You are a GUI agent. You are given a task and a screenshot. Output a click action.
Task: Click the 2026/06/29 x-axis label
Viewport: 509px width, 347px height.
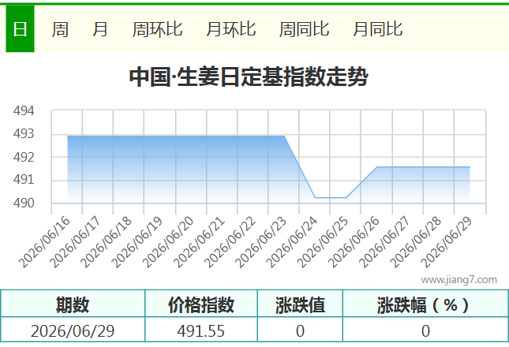click(x=447, y=242)
